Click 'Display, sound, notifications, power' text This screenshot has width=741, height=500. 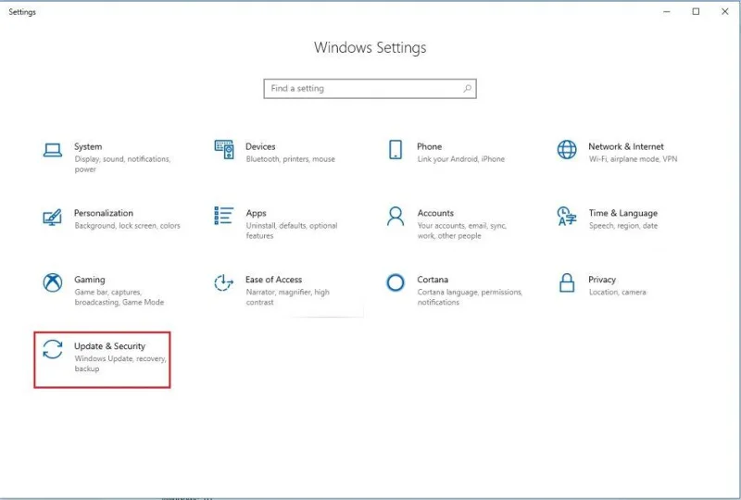(122, 164)
